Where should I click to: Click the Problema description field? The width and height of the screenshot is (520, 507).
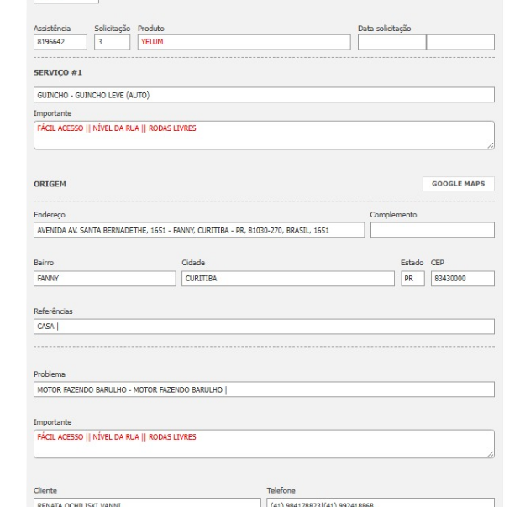pos(264,389)
